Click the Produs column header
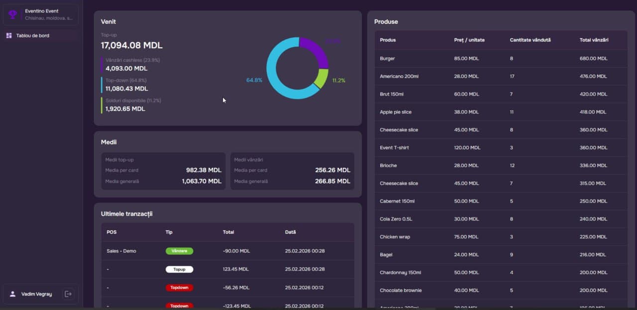Image resolution: width=637 pixels, height=310 pixels. pyautogui.click(x=388, y=40)
